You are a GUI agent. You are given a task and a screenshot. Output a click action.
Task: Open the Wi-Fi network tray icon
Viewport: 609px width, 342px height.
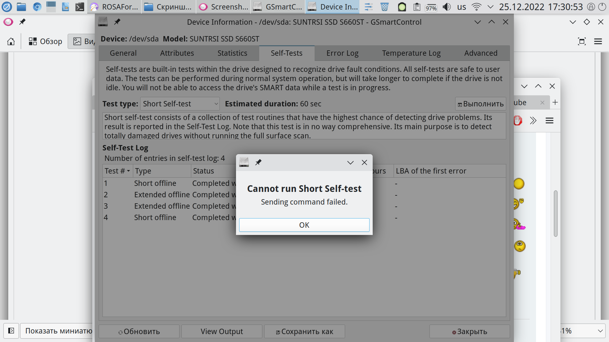(x=476, y=7)
